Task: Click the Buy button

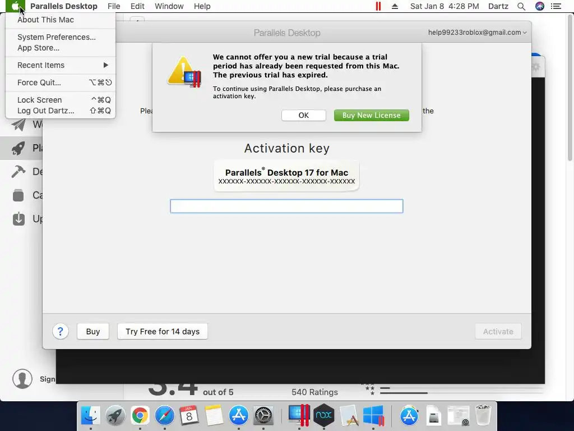Action: [x=93, y=331]
